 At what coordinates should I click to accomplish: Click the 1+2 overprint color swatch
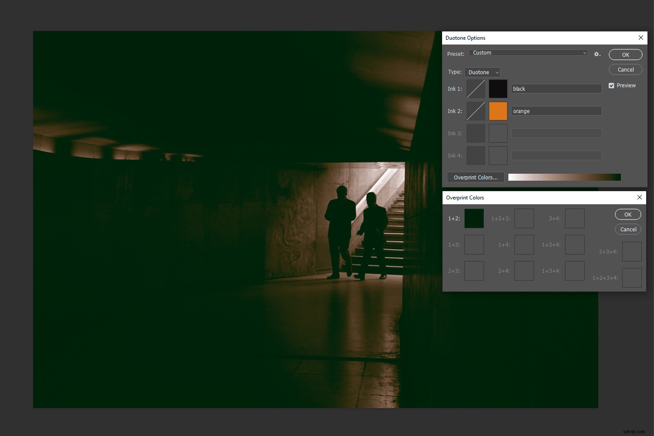(474, 218)
